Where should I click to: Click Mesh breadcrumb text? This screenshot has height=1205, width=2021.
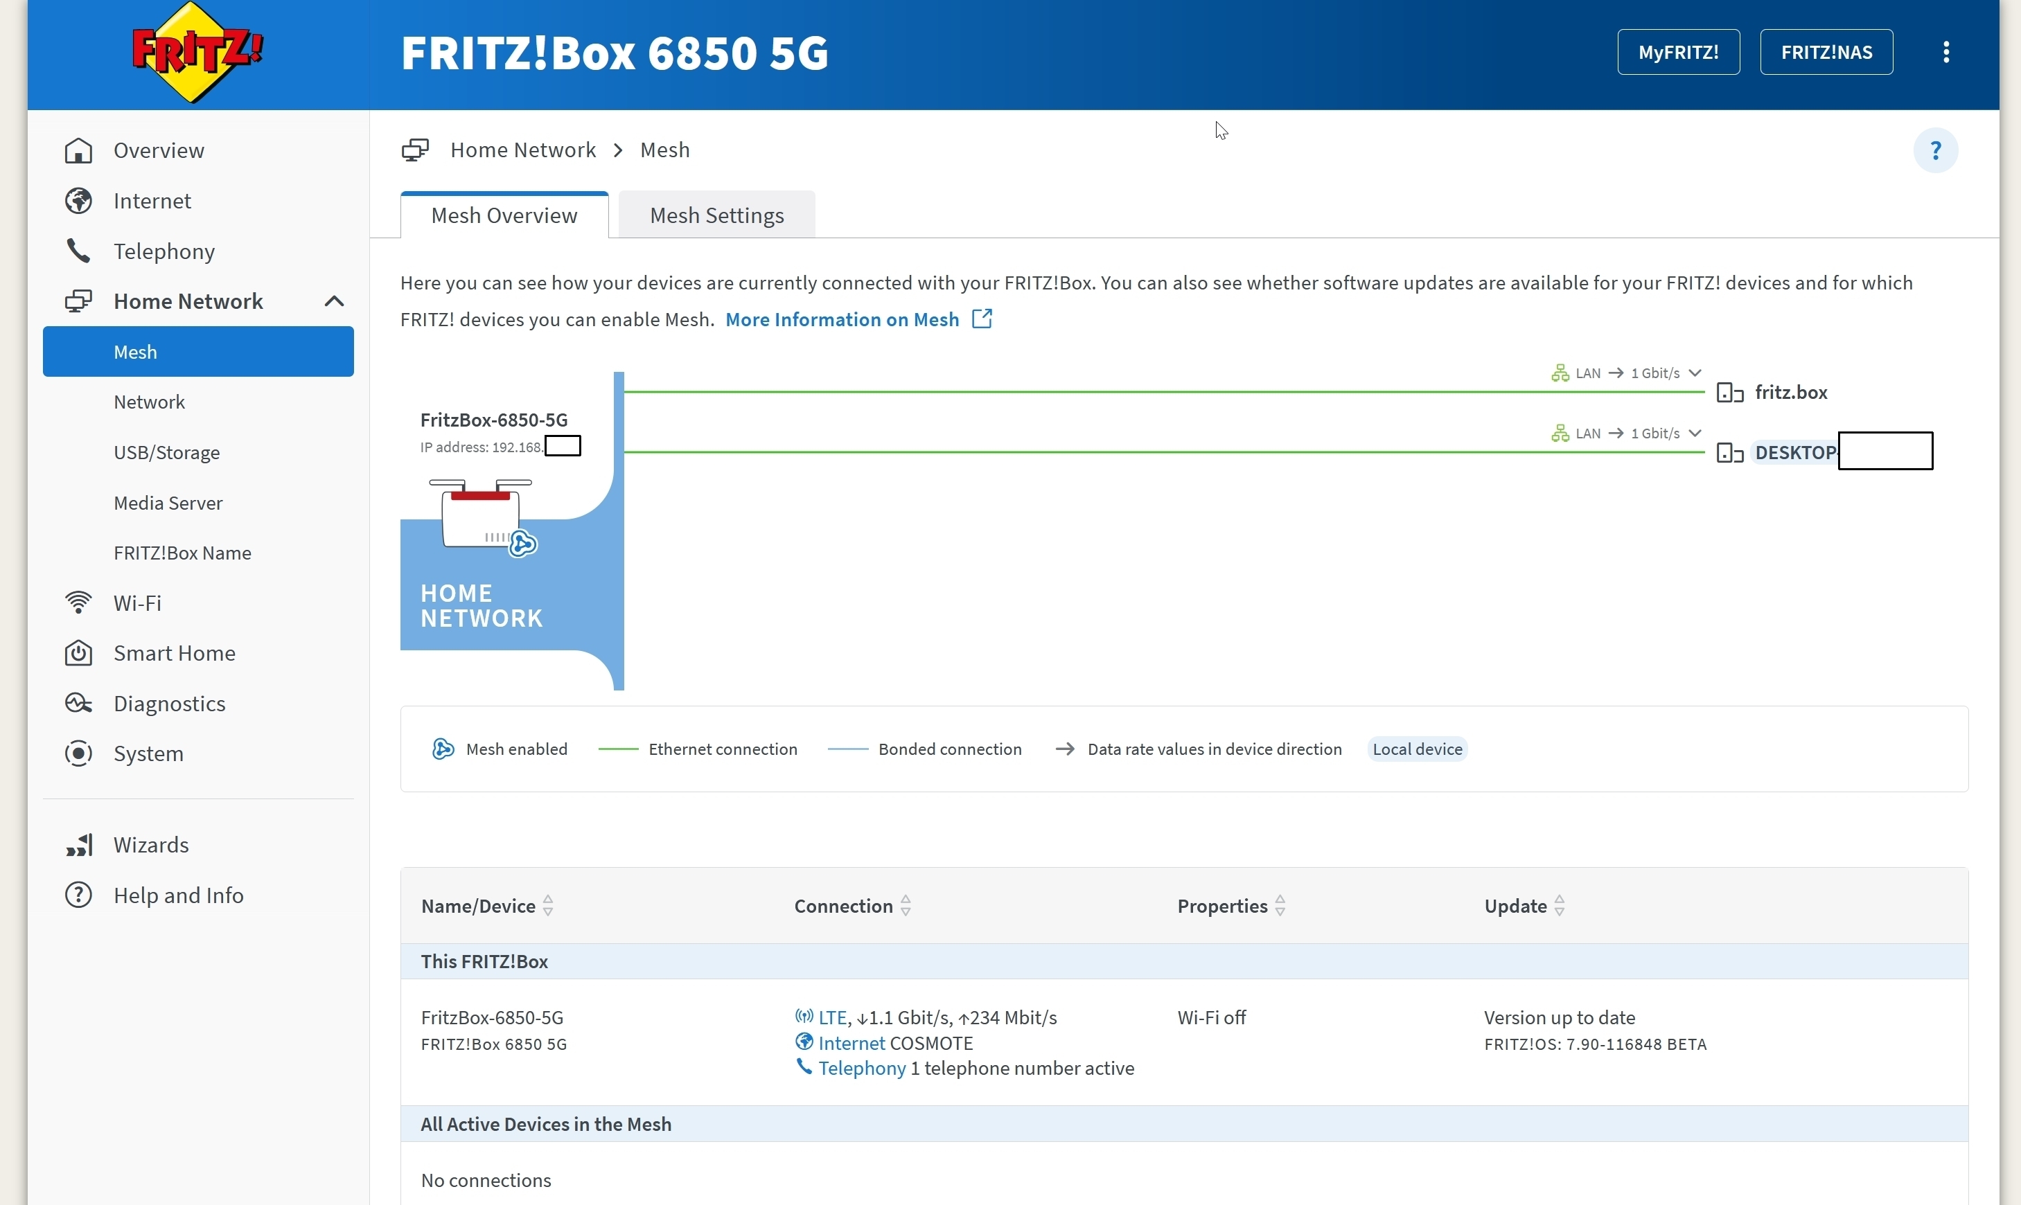pos(664,150)
